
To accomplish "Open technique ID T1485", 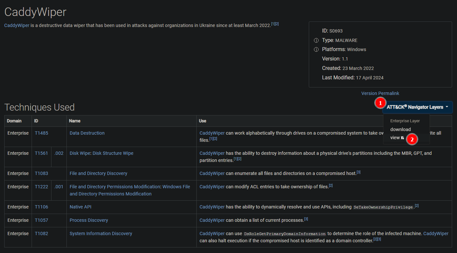I will tap(41, 133).
